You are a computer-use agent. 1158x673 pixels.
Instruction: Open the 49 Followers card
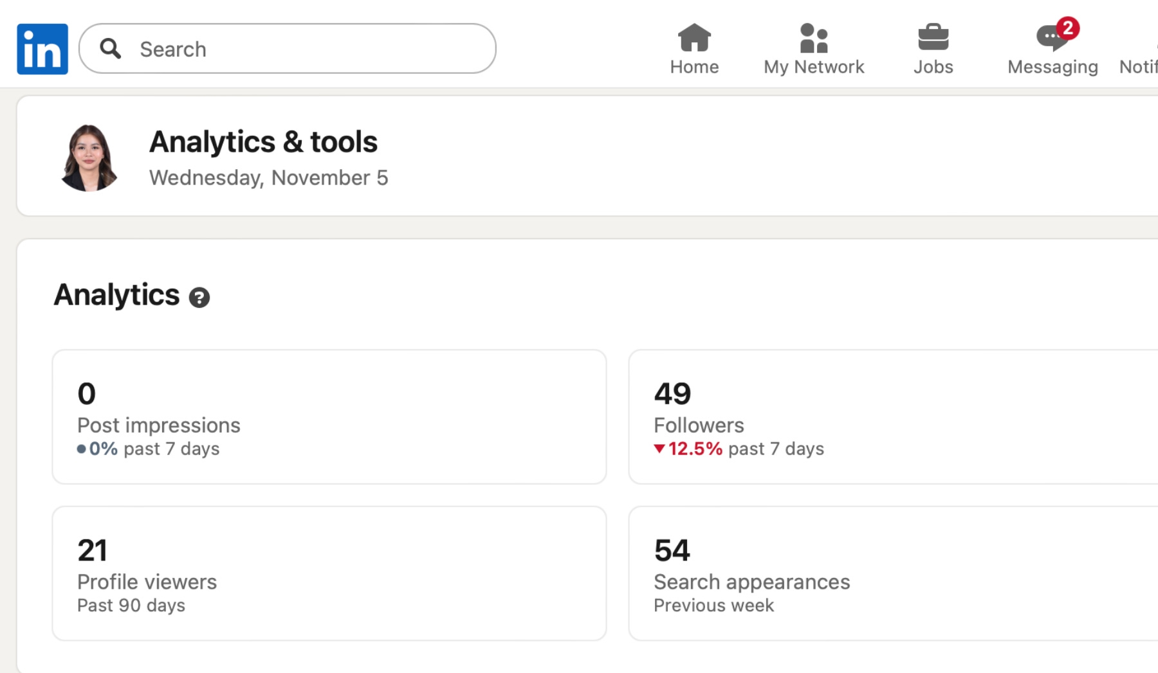pyautogui.click(x=893, y=417)
